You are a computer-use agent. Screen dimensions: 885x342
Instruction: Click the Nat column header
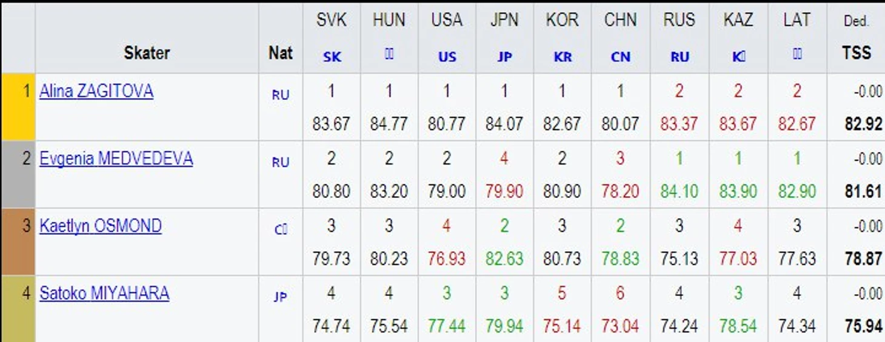[x=281, y=53]
